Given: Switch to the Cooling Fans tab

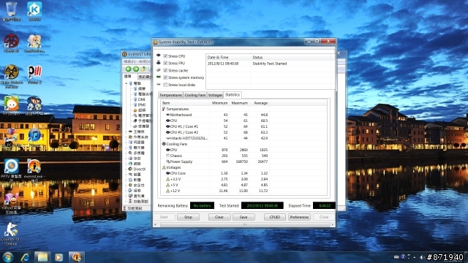Looking at the screenshot, I should 195,95.
